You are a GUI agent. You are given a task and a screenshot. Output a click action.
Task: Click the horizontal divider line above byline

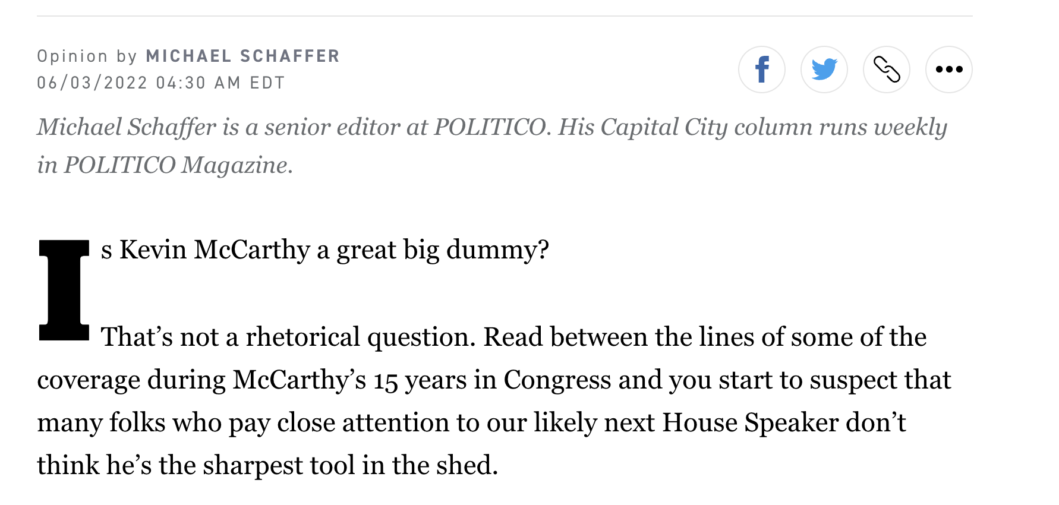[505, 16]
